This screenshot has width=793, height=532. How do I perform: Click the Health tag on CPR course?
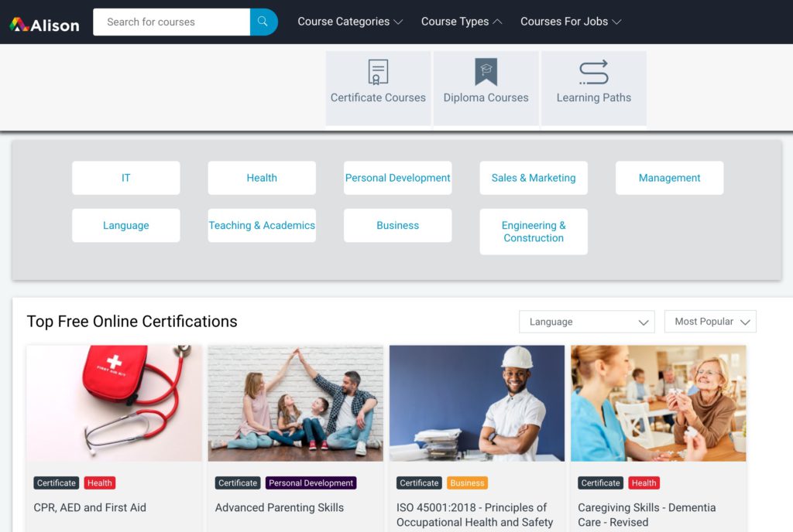point(100,483)
